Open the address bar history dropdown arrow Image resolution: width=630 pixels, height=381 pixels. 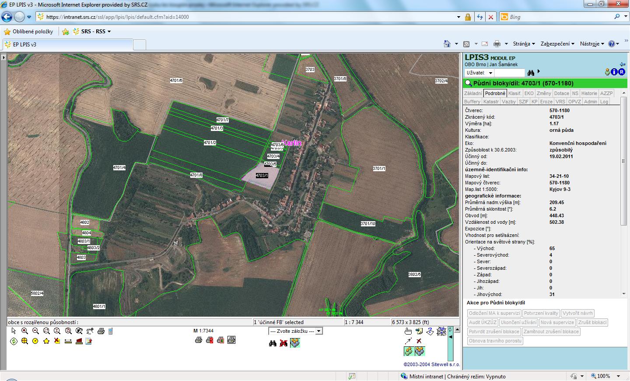point(458,17)
